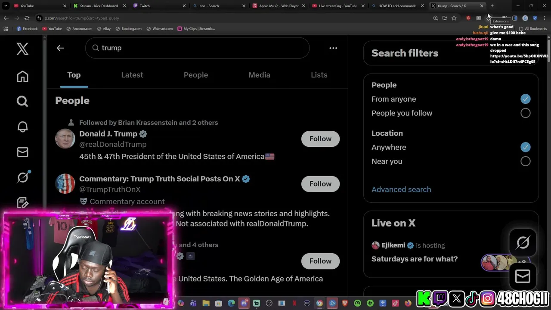The height and width of the screenshot is (310, 551).
Task: Click the search box containing trump
Action: (x=197, y=48)
